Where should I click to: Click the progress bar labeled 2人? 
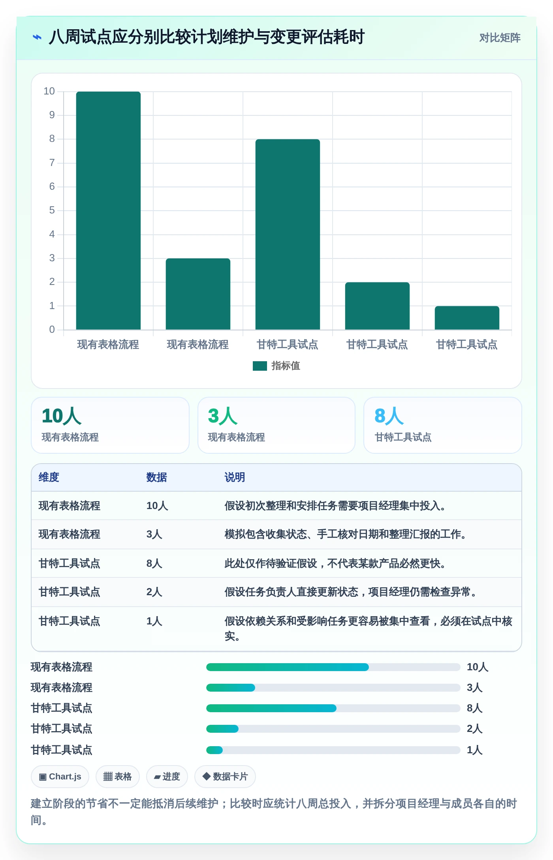coord(333,729)
